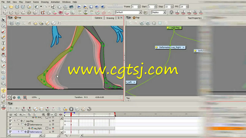Uncheck the Leg_Right layer checkbox
The width and height of the screenshot is (246, 138).
coord(10,128)
